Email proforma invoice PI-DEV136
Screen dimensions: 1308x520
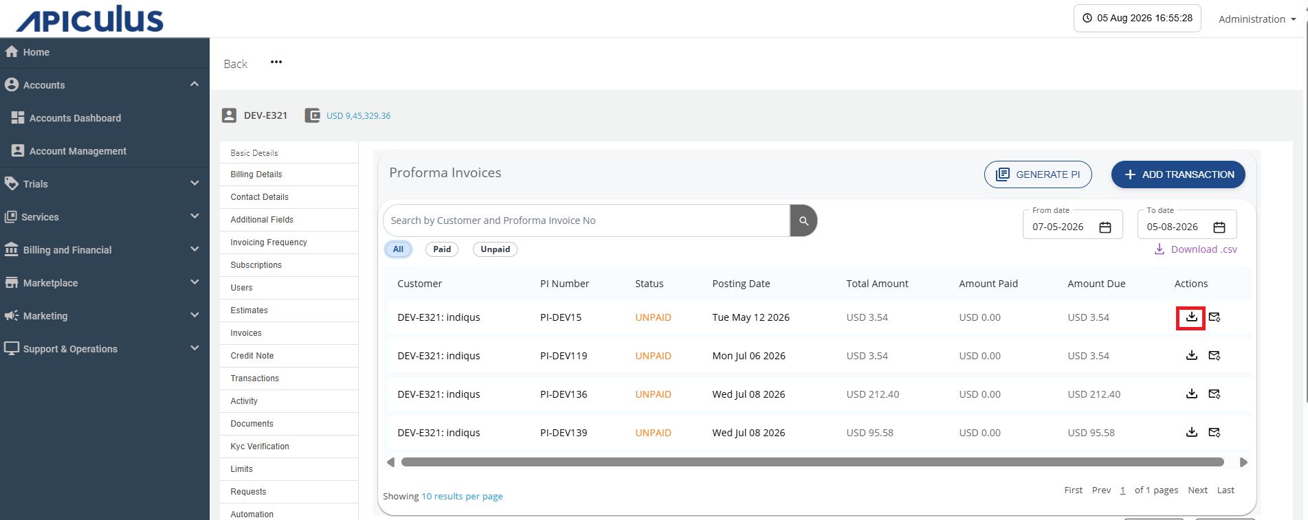click(1215, 394)
